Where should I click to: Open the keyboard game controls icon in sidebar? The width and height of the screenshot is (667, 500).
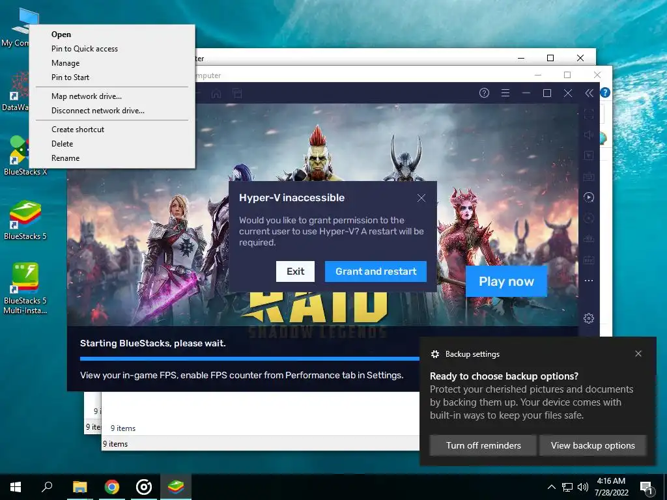(589, 176)
